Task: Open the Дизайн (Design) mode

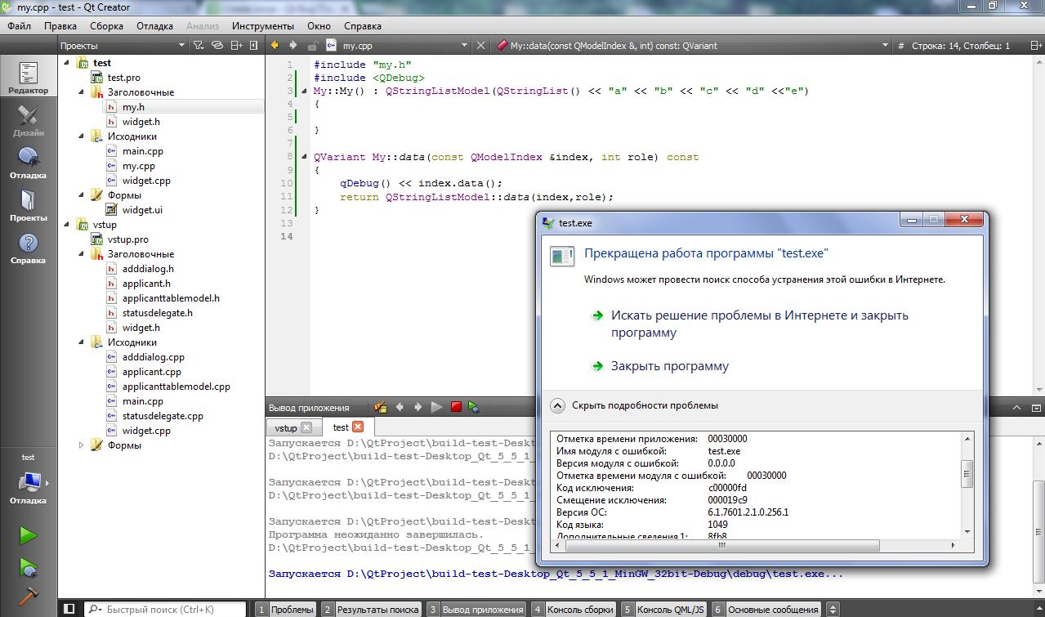Action: 29,120
